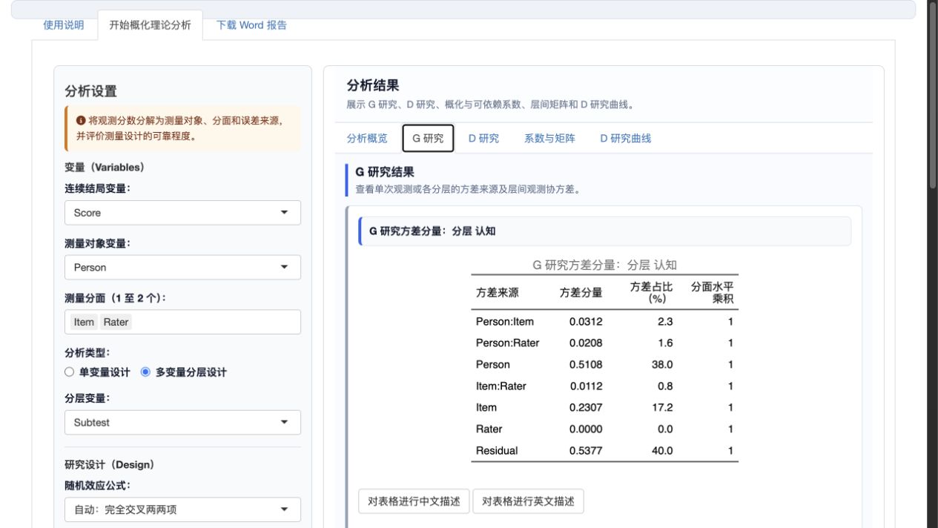The image size is (938, 528).
Task: Open the 随机效应公式 dropdown
Action: tap(182, 509)
